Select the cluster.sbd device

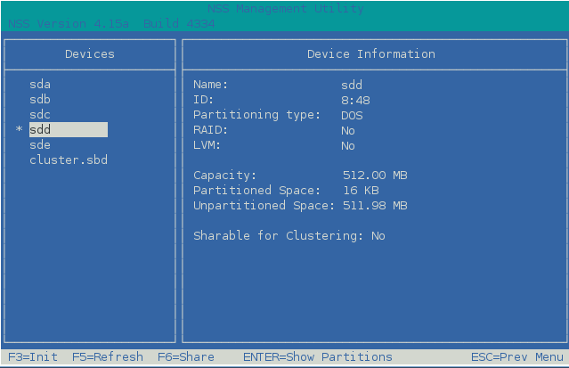click(69, 160)
